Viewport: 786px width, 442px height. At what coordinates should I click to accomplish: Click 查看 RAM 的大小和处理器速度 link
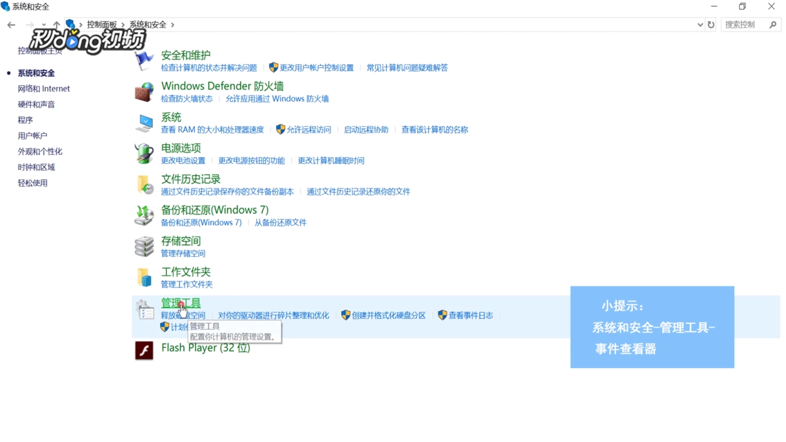212,130
